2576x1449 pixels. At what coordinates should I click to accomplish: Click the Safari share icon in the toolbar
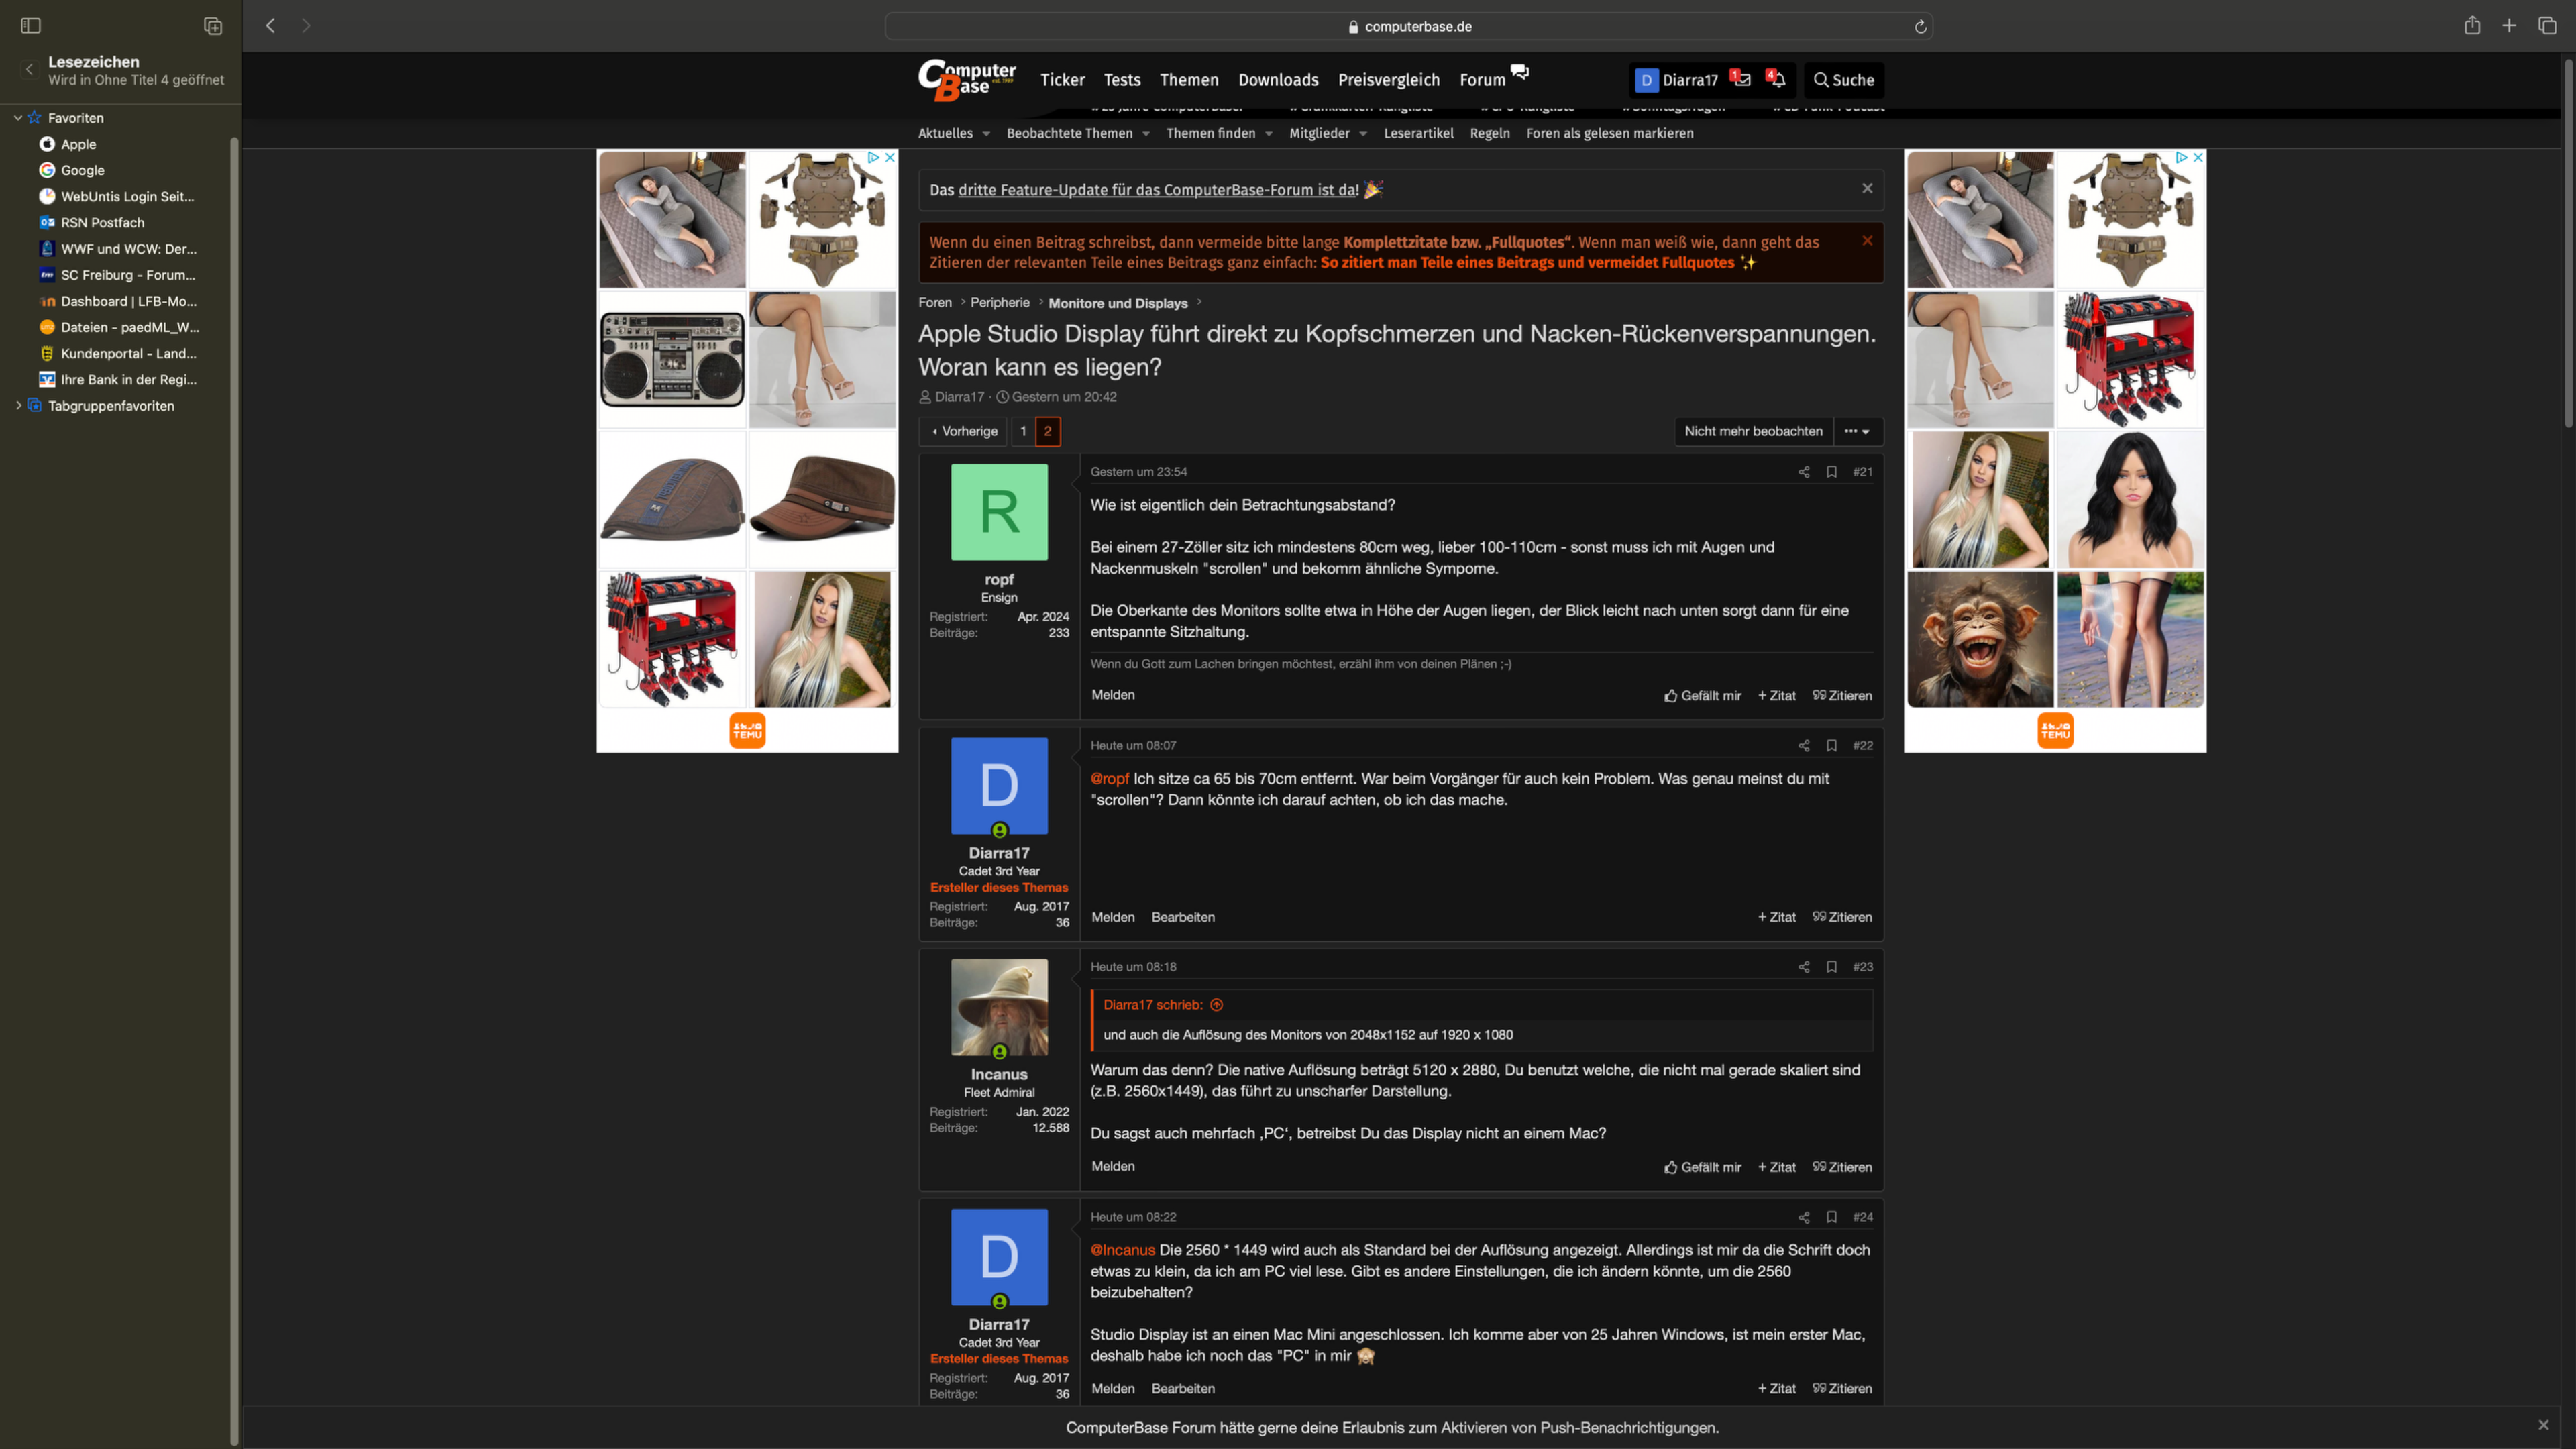tap(2472, 26)
